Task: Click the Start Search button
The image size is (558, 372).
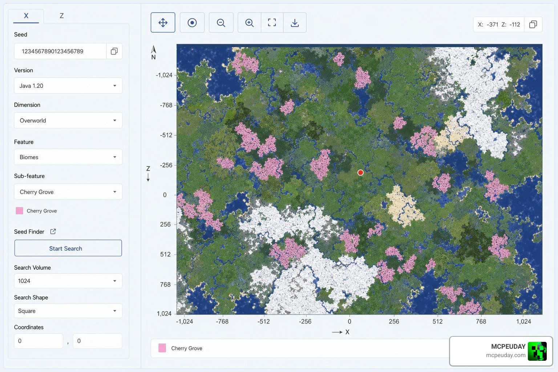Action: [68, 248]
